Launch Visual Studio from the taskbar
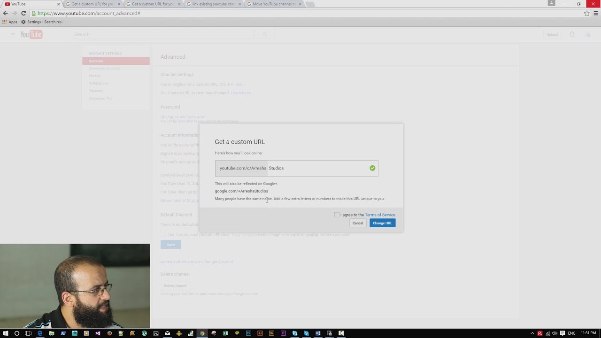This screenshot has width=601, height=338. click(98, 333)
